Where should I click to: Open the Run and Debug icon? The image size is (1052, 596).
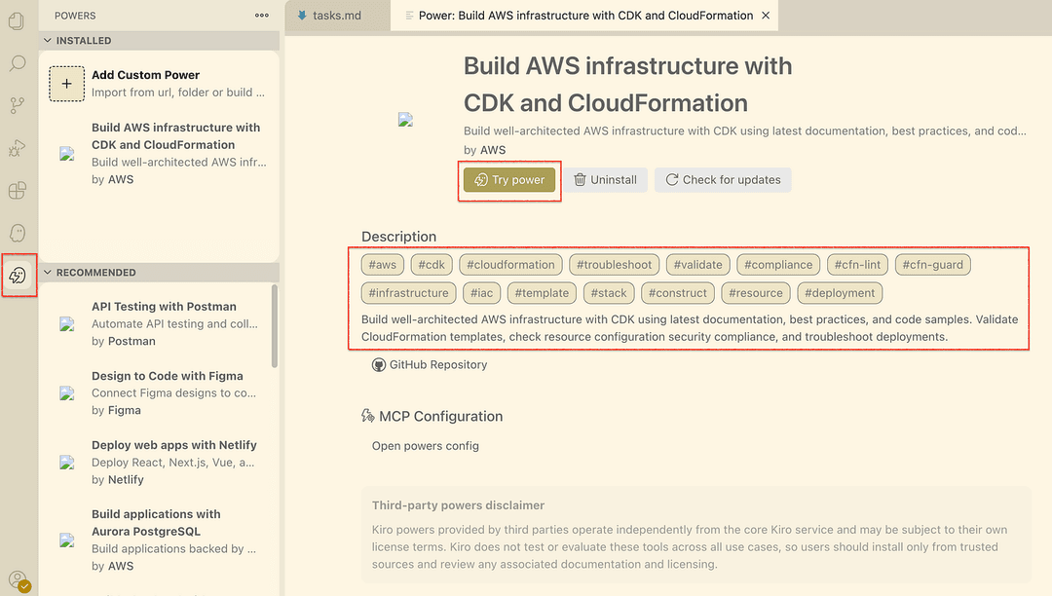17,147
